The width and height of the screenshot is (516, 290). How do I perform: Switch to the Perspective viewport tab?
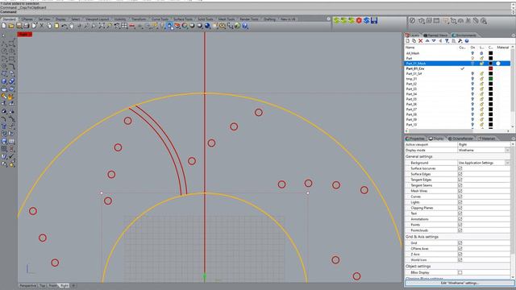(x=27, y=286)
